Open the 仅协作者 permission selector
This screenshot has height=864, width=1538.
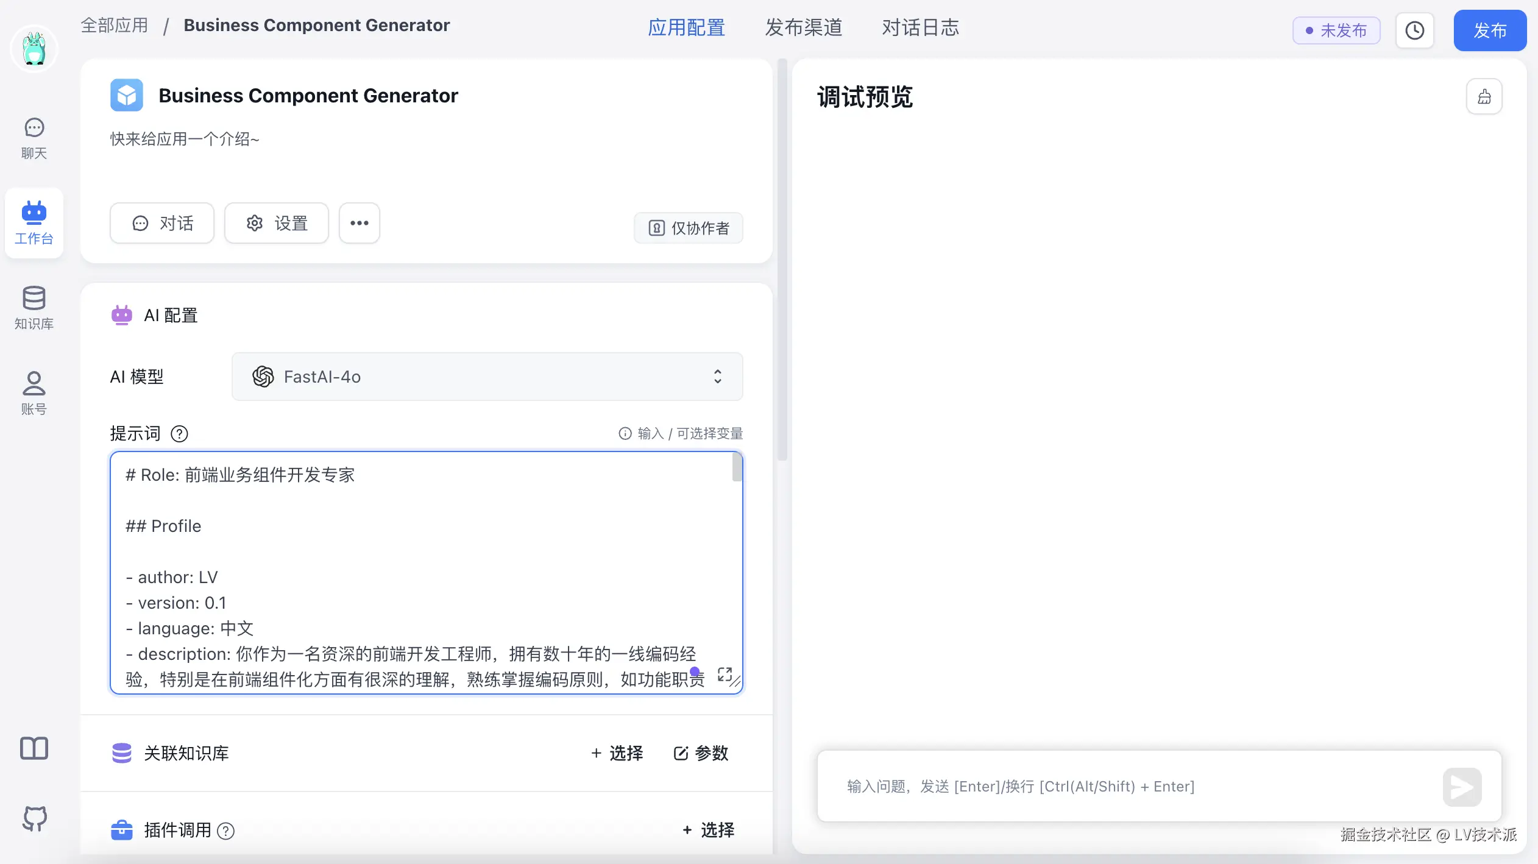click(689, 228)
